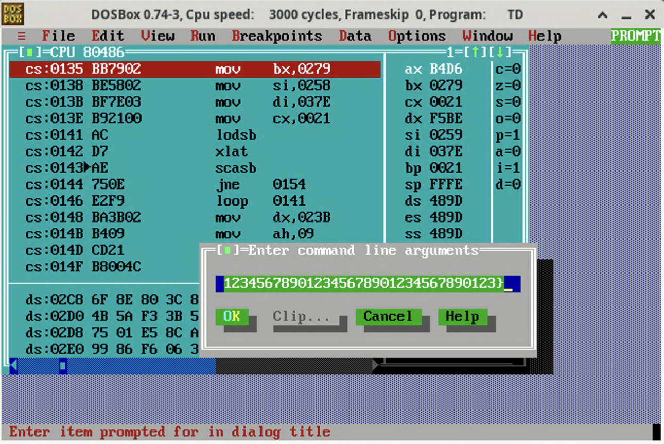This screenshot has width=664, height=444.
Task: Click the right scroll arrow of the horizontal scrollbar
Action: pyautogui.click(x=376, y=366)
